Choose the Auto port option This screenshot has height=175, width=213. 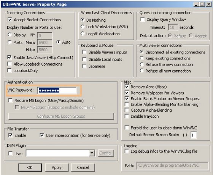click(x=58, y=42)
